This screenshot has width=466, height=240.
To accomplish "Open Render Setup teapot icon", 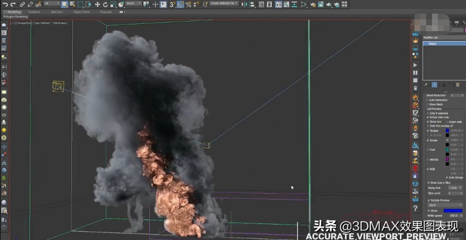I will [312, 4].
